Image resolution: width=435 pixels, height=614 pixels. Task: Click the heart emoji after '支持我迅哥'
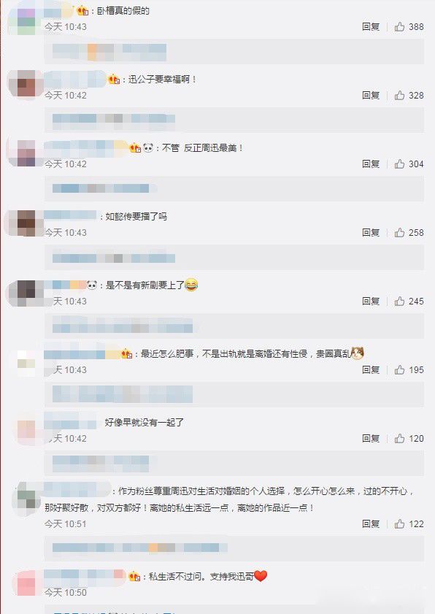pos(261,576)
